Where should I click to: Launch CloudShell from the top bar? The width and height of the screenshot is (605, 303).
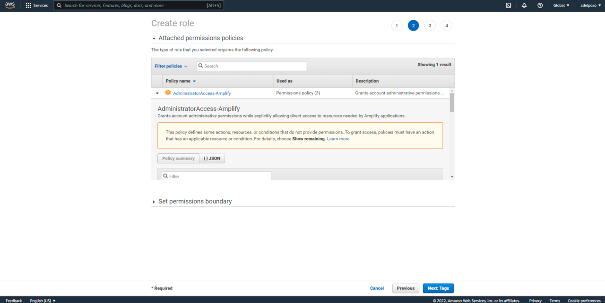(508, 6)
